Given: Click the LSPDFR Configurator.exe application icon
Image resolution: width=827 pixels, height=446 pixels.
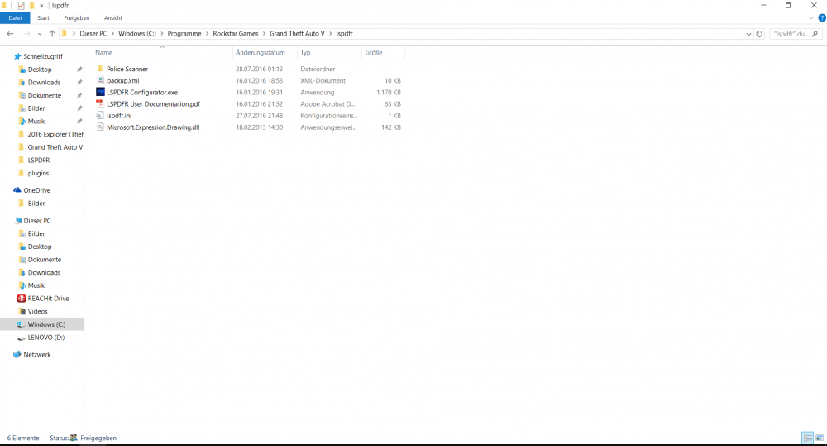Looking at the screenshot, I should coord(100,92).
